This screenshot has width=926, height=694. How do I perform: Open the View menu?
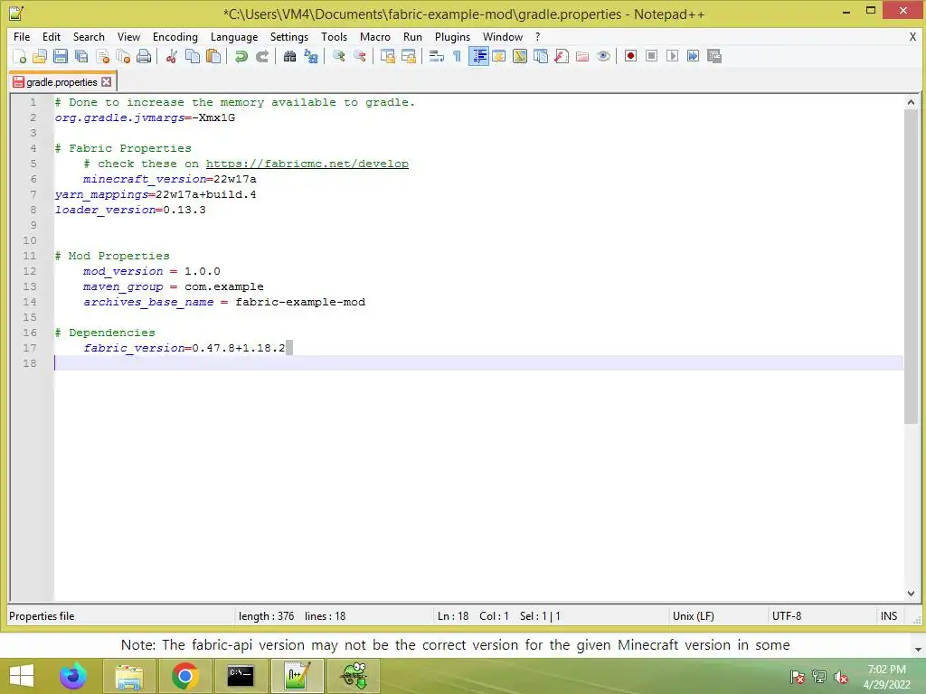[x=128, y=36]
